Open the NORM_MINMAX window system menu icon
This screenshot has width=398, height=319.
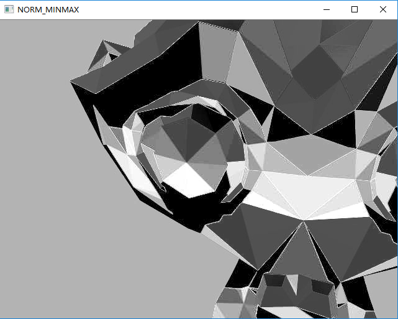click(9, 10)
